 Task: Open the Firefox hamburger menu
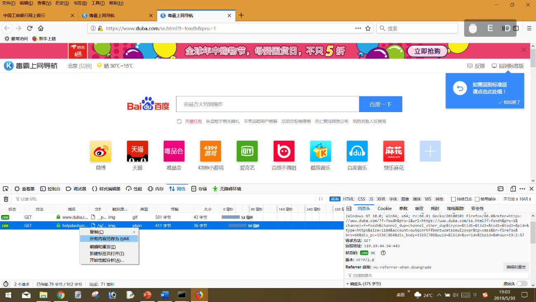tap(529, 28)
